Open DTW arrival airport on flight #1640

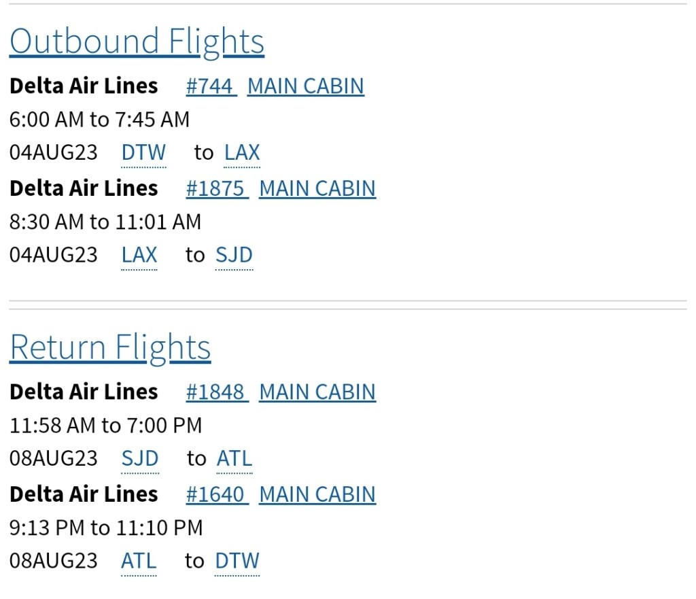coord(237,561)
